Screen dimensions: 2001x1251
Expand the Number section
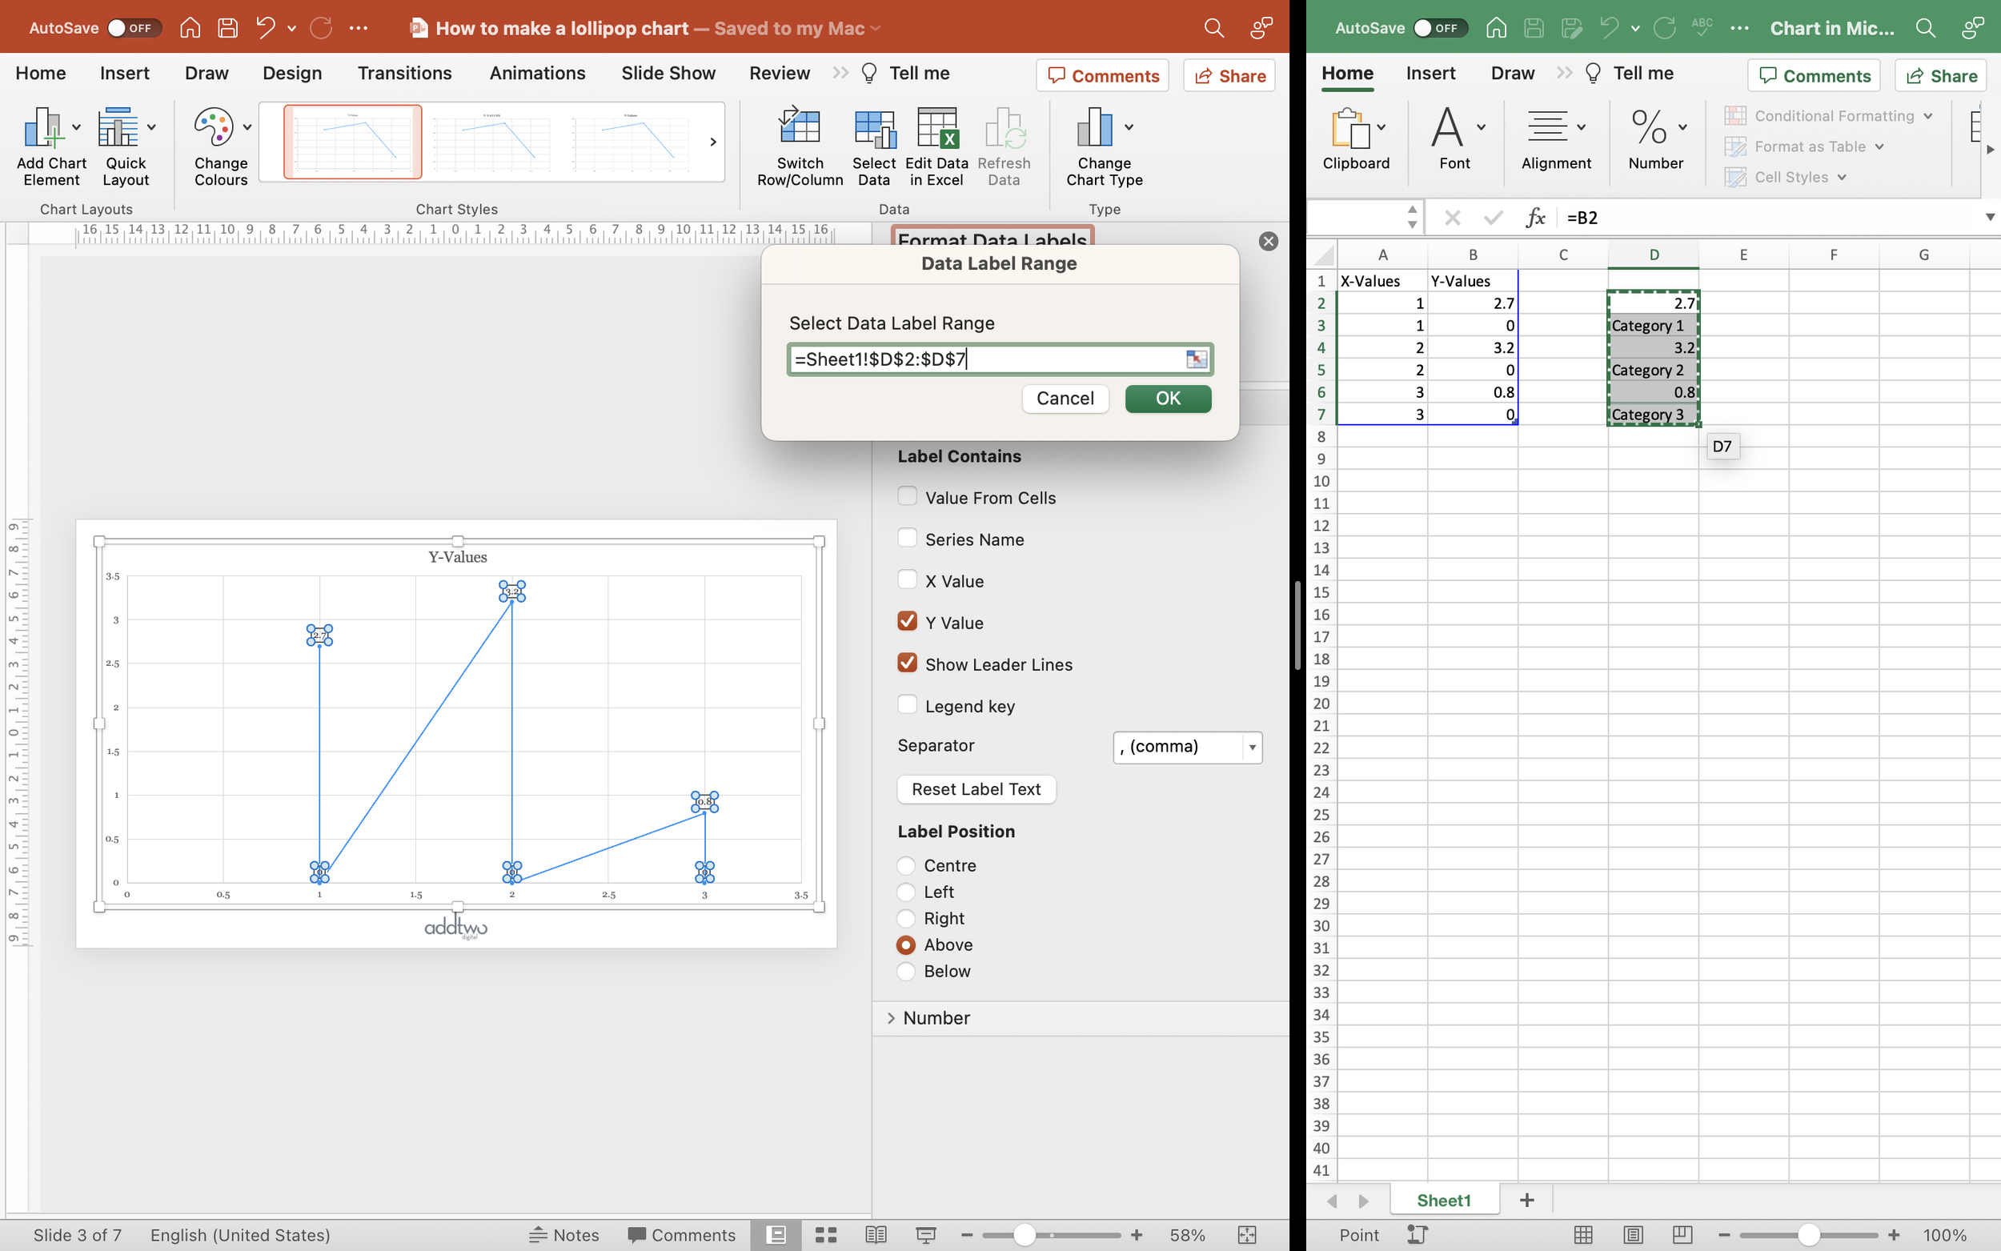tap(936, 1017)
